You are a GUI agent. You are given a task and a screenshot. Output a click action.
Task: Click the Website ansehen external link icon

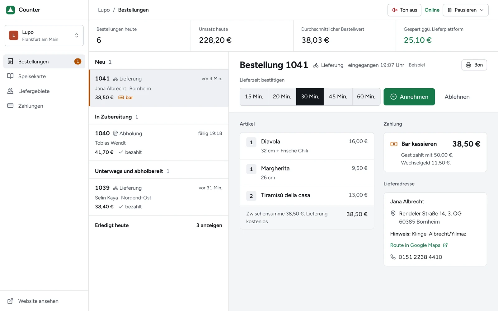(x=10, y=301)
